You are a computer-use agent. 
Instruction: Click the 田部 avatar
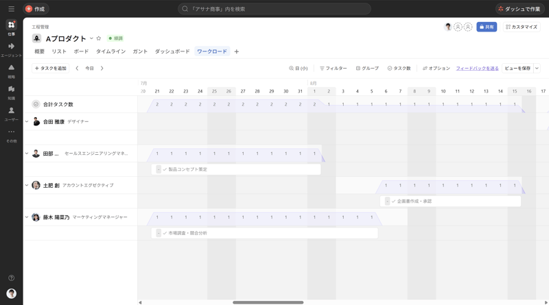pos(36,154)
